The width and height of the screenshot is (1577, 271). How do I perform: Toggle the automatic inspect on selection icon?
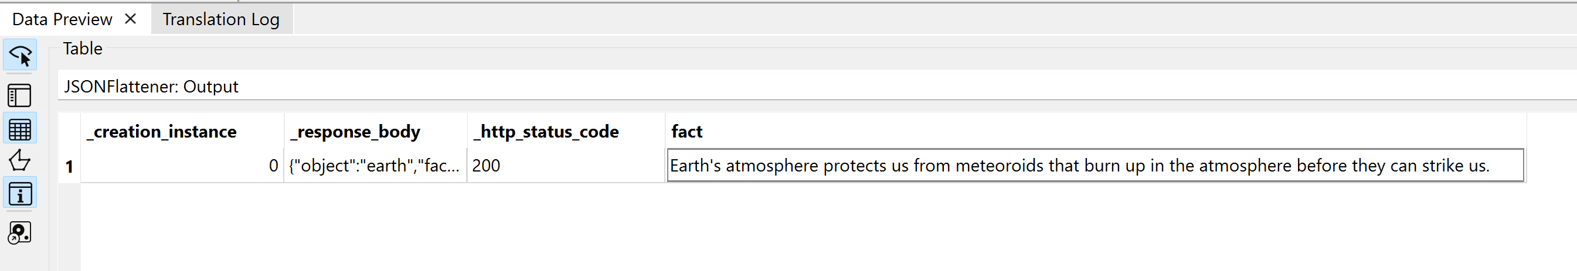(x=20, y=56)
